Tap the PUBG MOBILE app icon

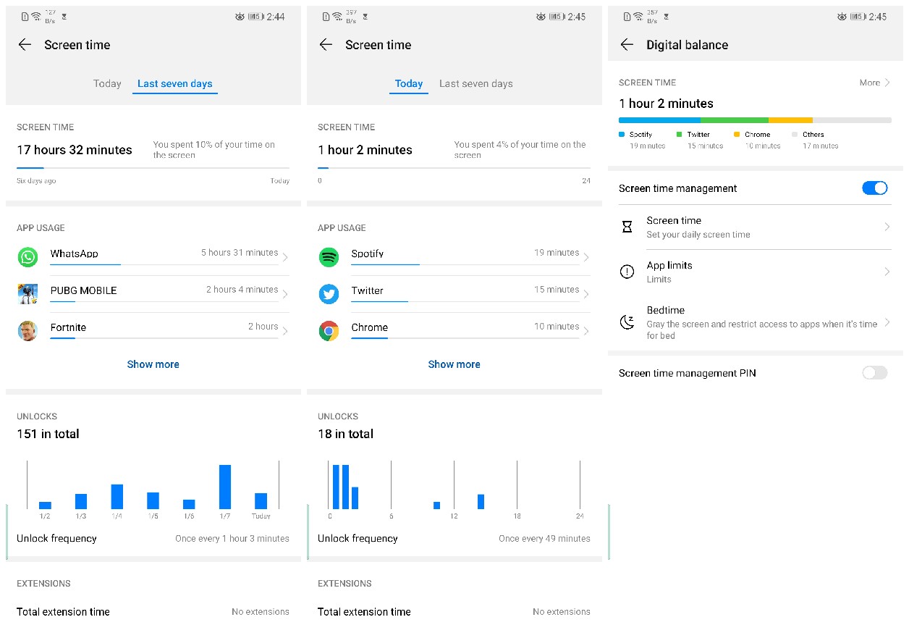pyautogui.click(x=28, y=294)
